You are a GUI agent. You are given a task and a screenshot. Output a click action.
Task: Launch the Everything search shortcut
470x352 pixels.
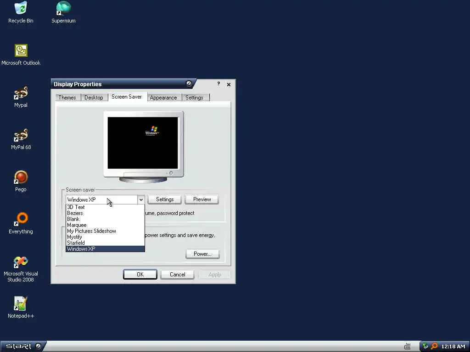tap(21, 224)
